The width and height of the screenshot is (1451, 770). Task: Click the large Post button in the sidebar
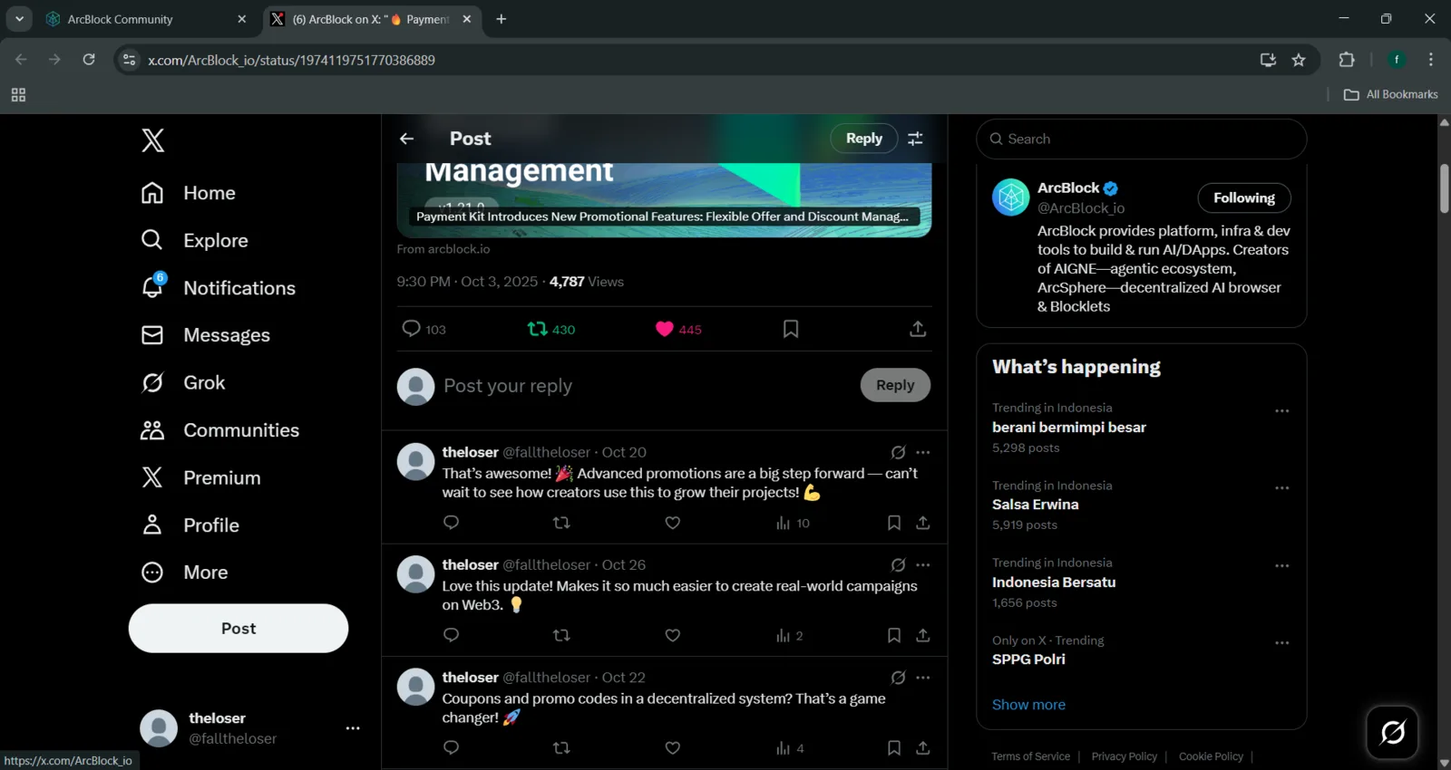[239, 628]
